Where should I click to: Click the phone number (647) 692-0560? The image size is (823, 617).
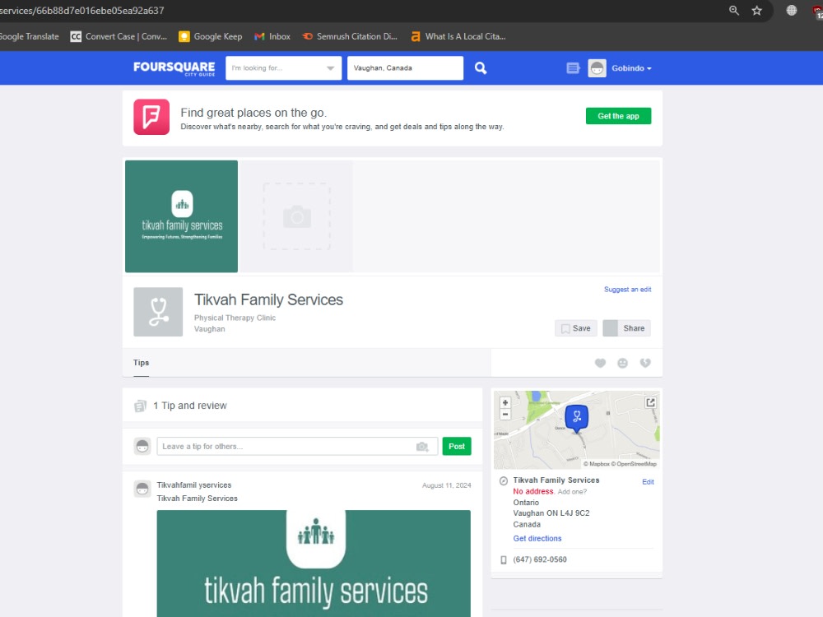click(x=540, y=559)
